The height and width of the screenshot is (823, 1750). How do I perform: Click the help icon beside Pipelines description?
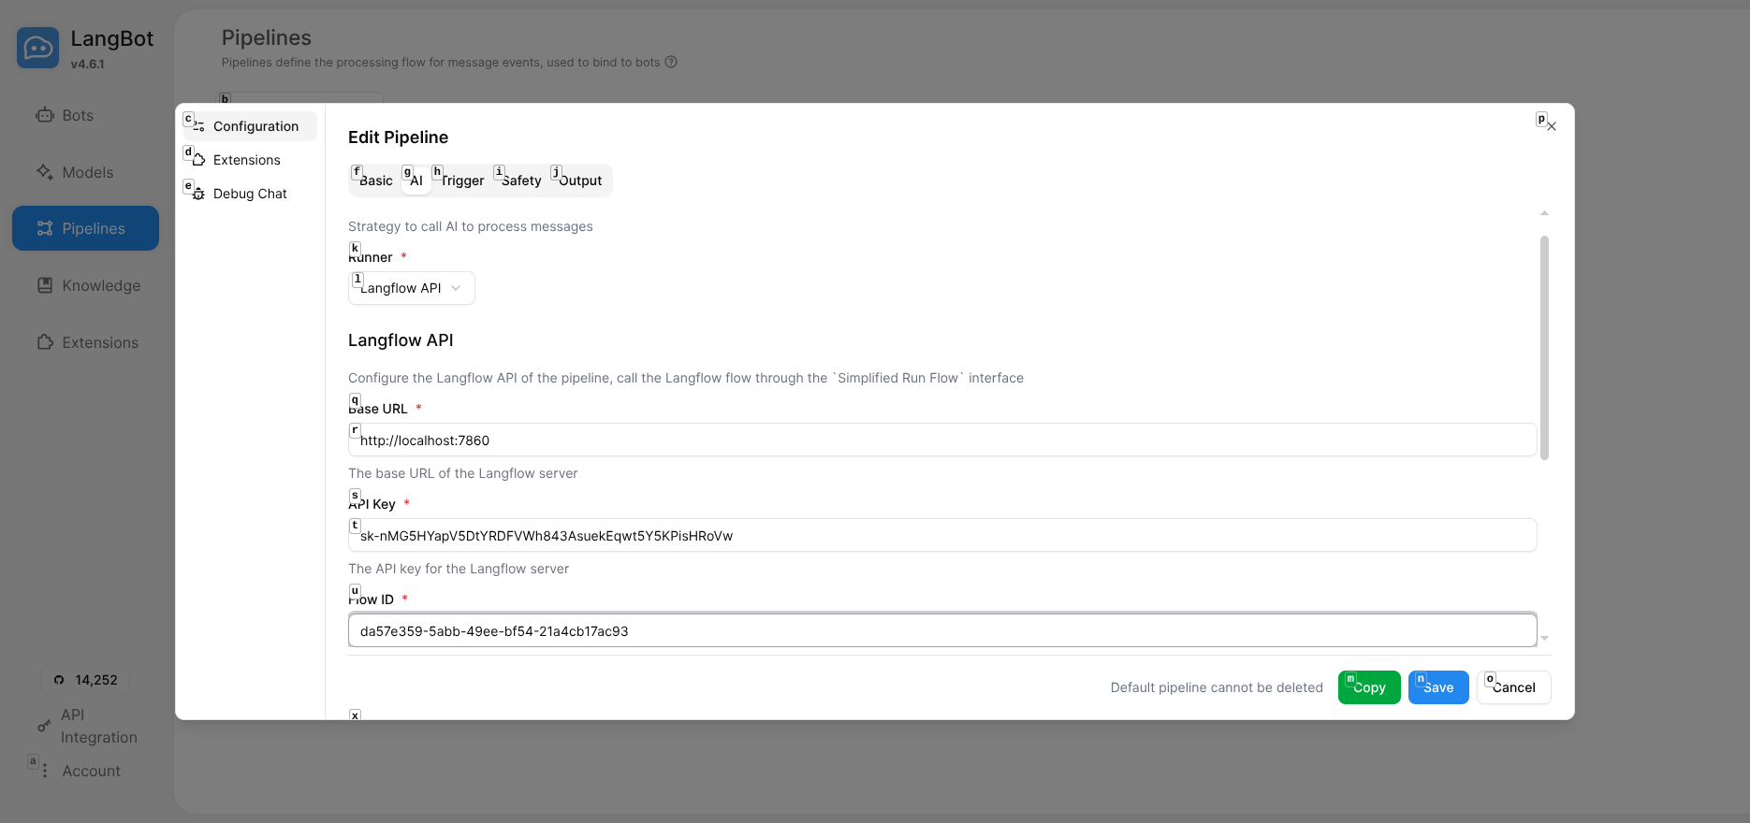point(671,63)
